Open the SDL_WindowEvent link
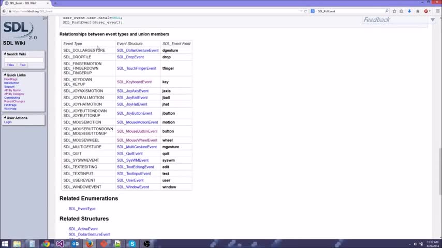 (133, 187)
